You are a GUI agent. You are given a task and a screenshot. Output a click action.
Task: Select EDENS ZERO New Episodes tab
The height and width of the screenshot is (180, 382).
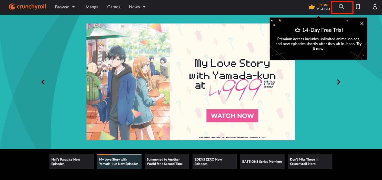[x=215, y=162]
